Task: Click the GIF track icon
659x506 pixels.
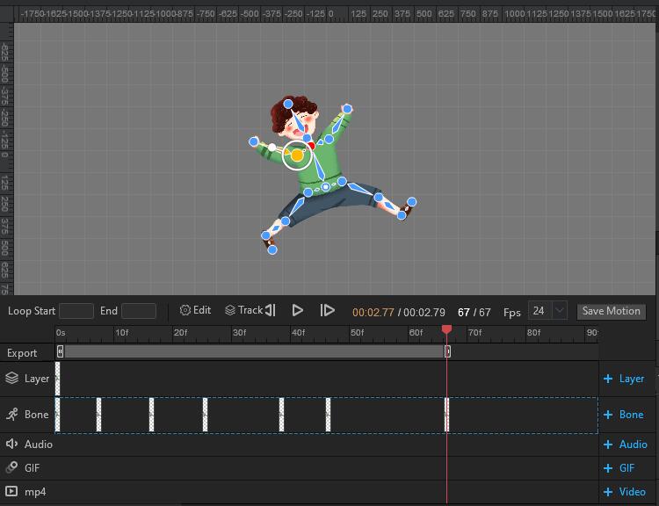Action: pyautogui.click(x=12, y=468)
